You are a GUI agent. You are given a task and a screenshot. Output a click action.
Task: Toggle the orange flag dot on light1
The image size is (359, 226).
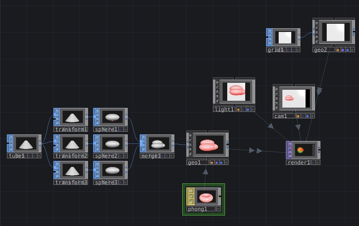(238, 110)
